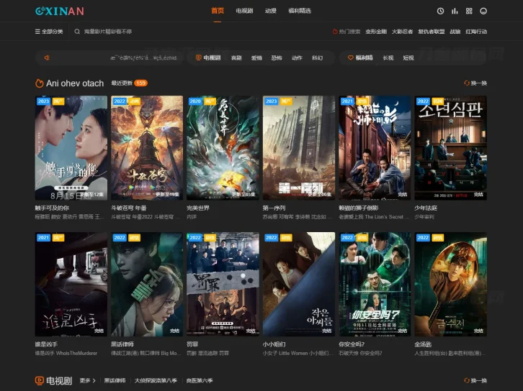The height and width of the screenshot is (391, 523).
Task: Click hot search term 复仇者联盟
Action: coord(432,32)
